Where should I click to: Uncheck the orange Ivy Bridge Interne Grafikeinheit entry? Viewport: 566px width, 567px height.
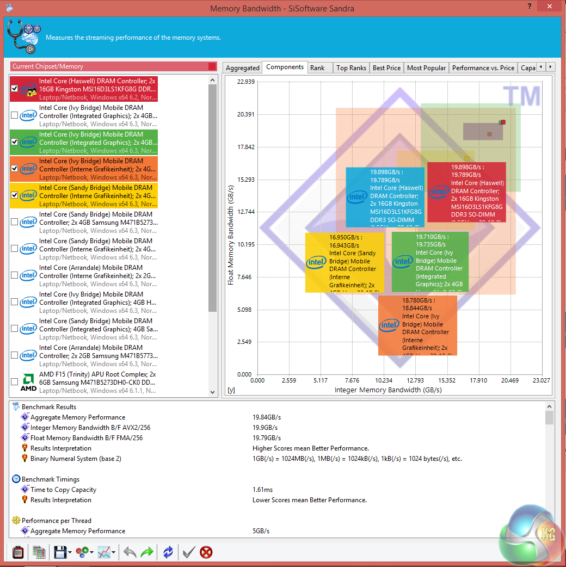(15, 169)
